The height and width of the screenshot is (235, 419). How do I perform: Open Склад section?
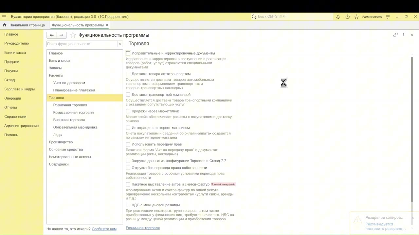pyautogui.click(x=9, y=80)
